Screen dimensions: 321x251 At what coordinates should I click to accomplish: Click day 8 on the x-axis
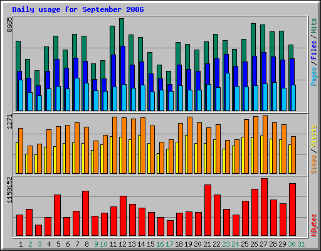87,244
